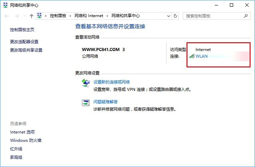Image resolution: width=255 pixels, height=167 pixels.
Task: Click the magnifier search icon
Action: pos(246,16)
